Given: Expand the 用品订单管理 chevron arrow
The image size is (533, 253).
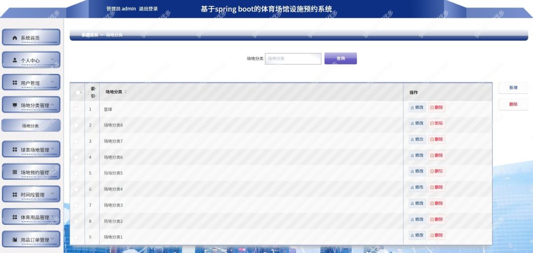Looking at the screenshot, I should (x=53, y=239).
